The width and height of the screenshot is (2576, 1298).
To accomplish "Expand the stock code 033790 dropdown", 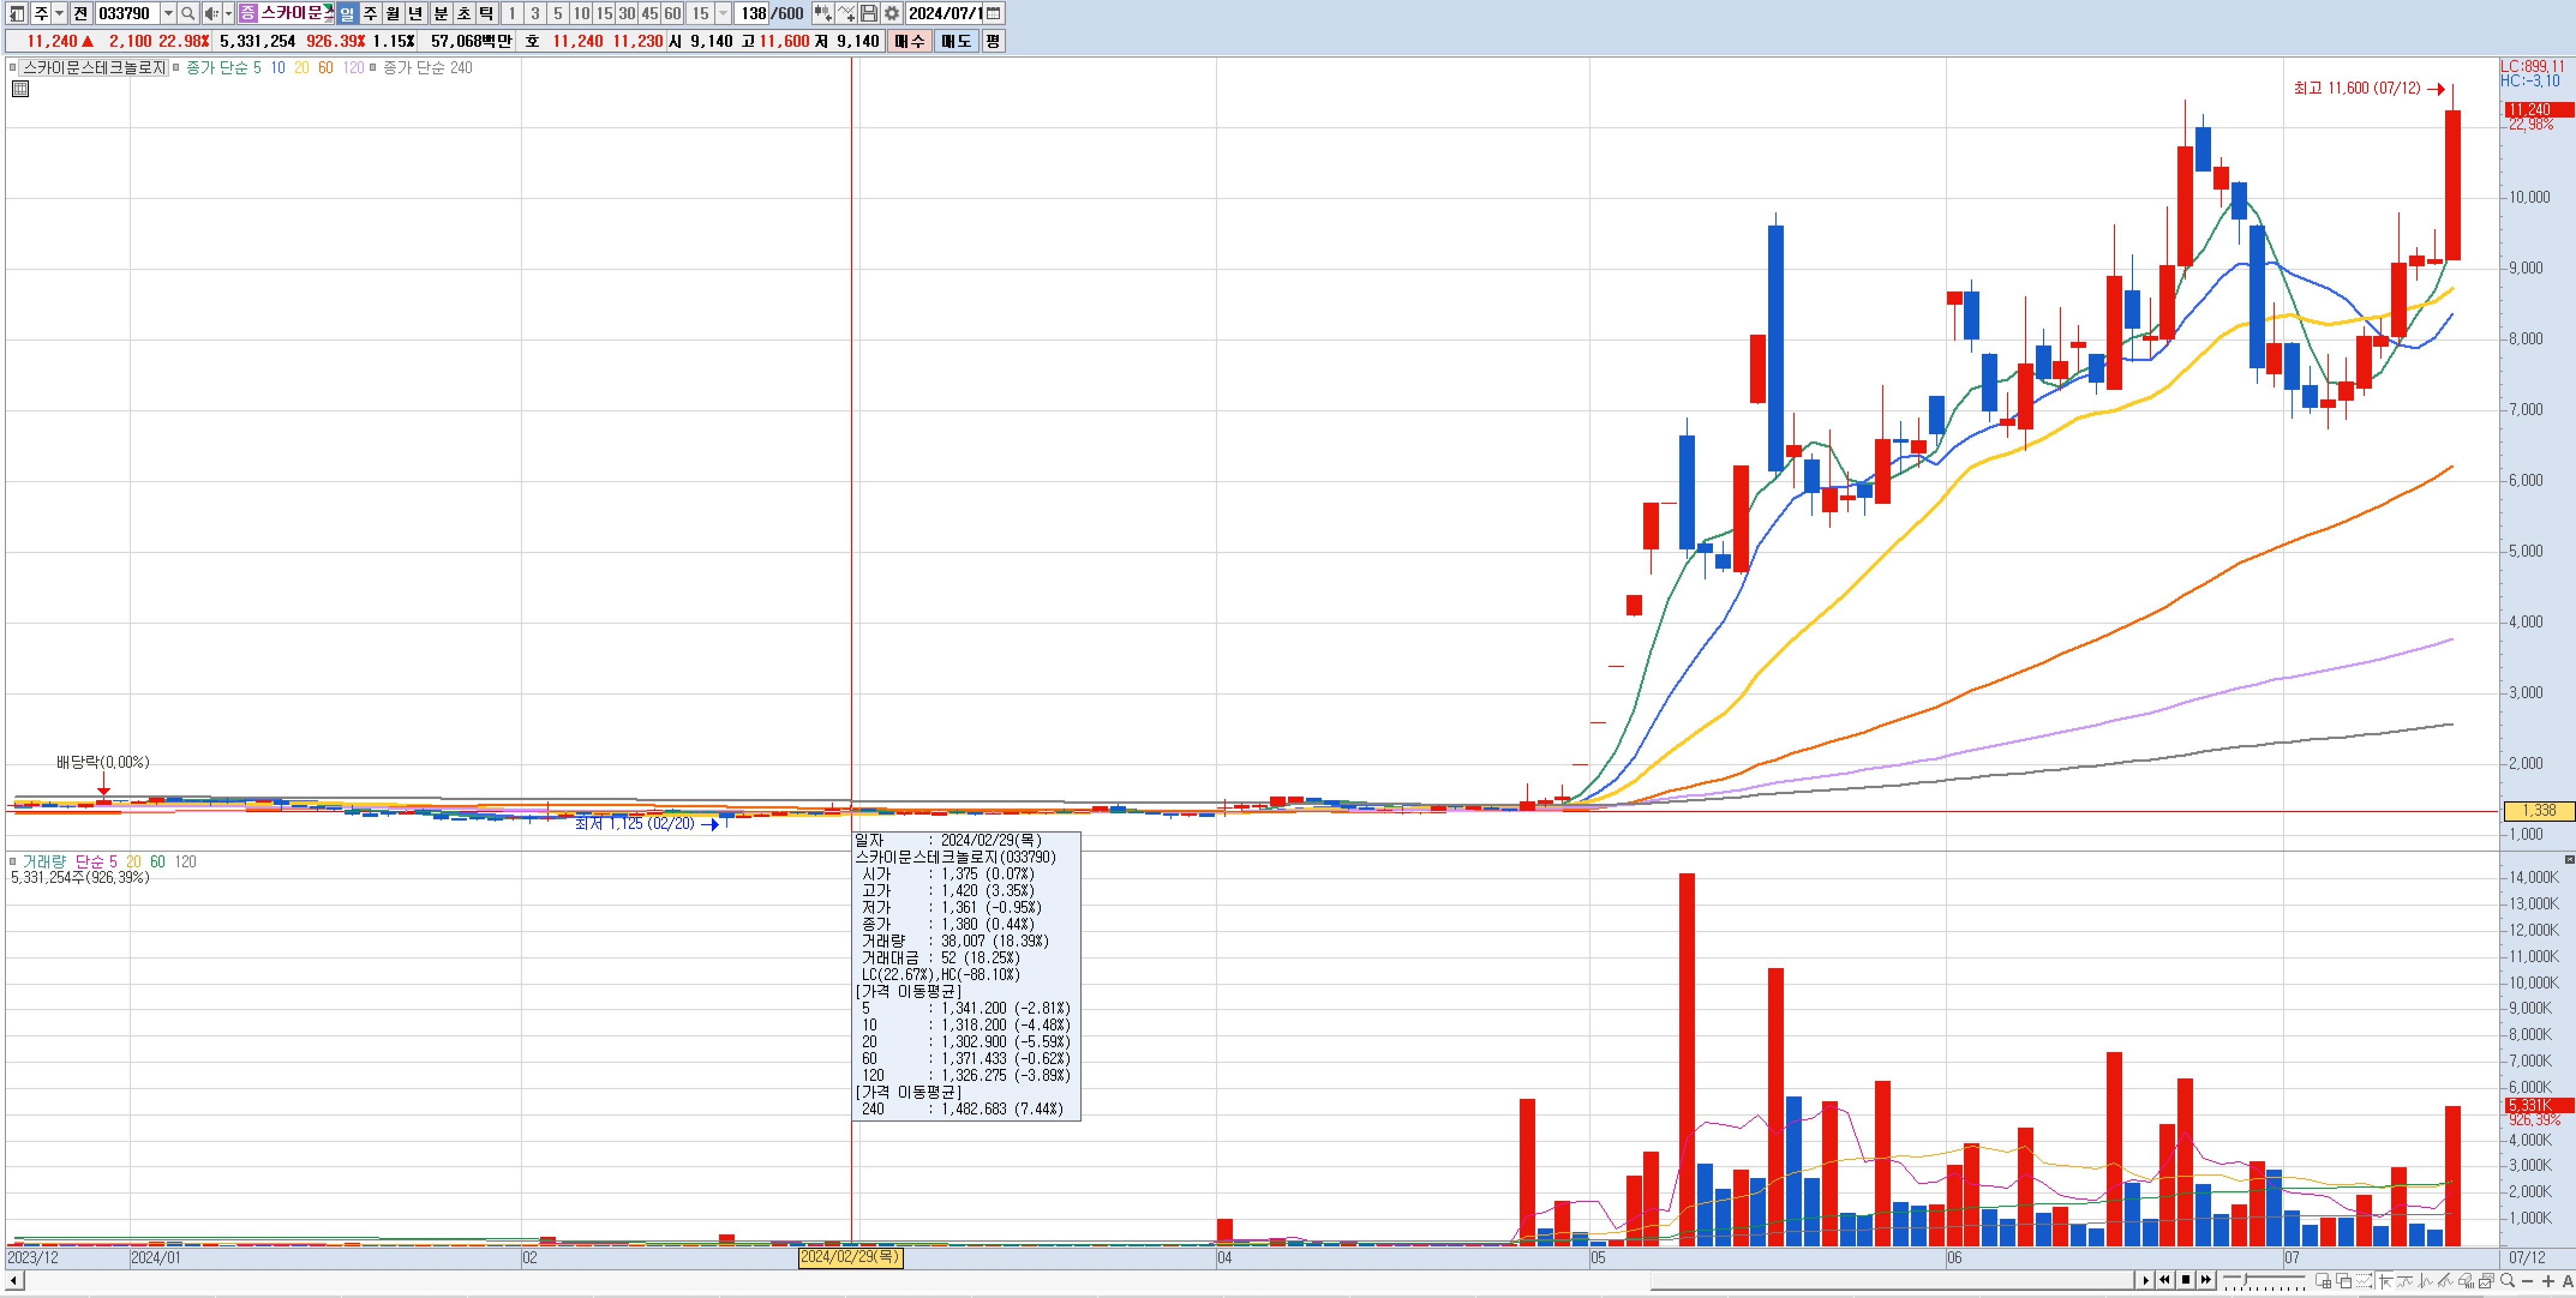I will [x=168, y=13].
